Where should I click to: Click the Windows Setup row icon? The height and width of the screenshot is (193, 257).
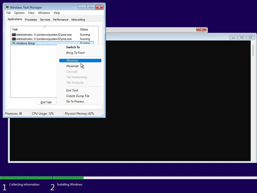point(14,43)
